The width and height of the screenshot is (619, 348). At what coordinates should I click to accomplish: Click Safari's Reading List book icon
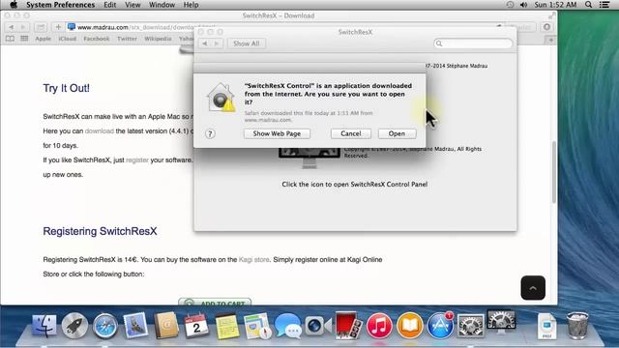pos(11,39)
